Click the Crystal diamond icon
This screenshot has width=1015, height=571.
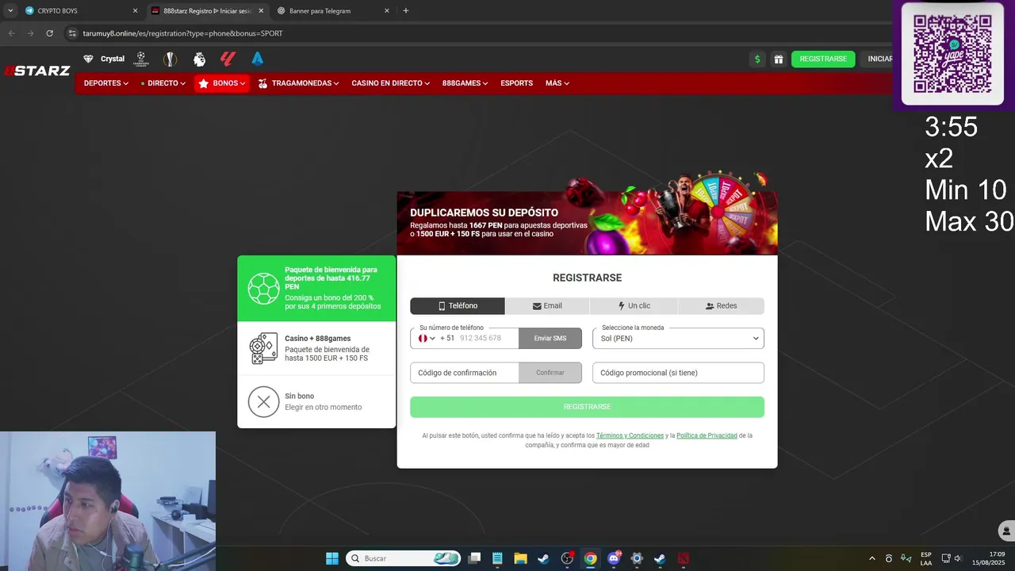point(88,59)
